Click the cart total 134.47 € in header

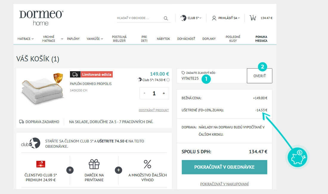tap(267, 18)
